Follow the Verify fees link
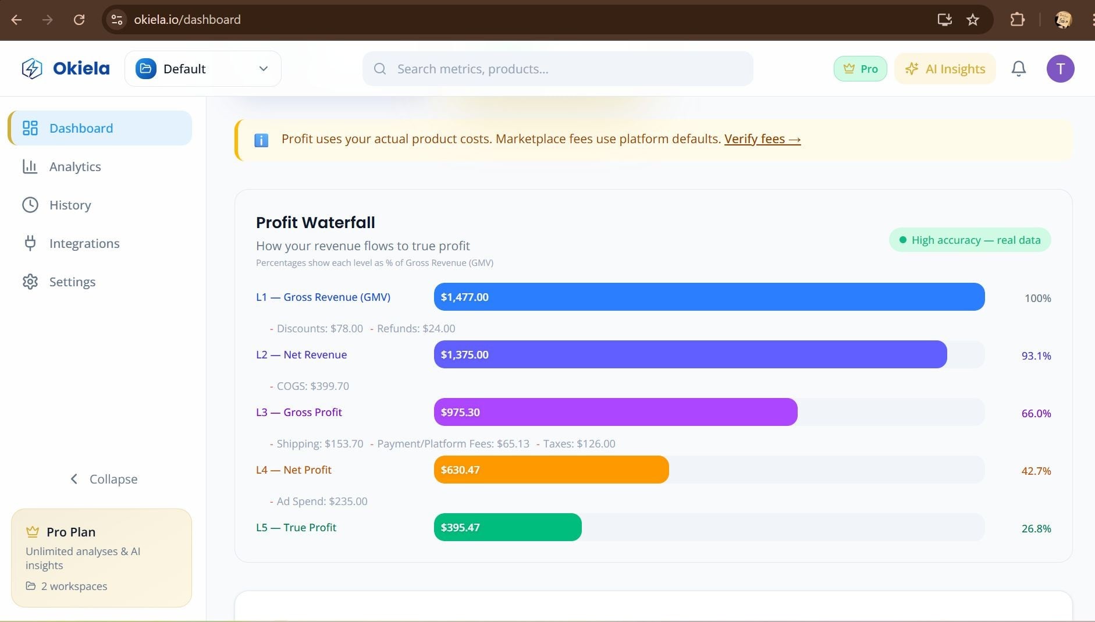Image resolution: width=1095 pixels, height=622 pixels. pos(762,139)
